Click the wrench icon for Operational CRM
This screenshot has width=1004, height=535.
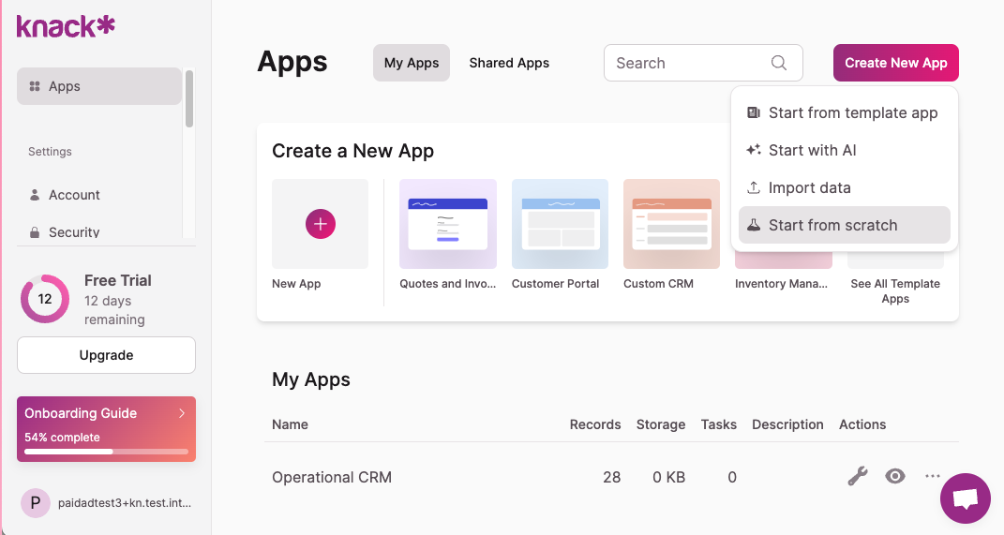(x=857, y=477)
